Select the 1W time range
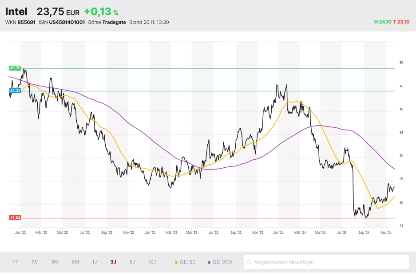Viewport: 416px width, 276px height. [x=34, y=262]
